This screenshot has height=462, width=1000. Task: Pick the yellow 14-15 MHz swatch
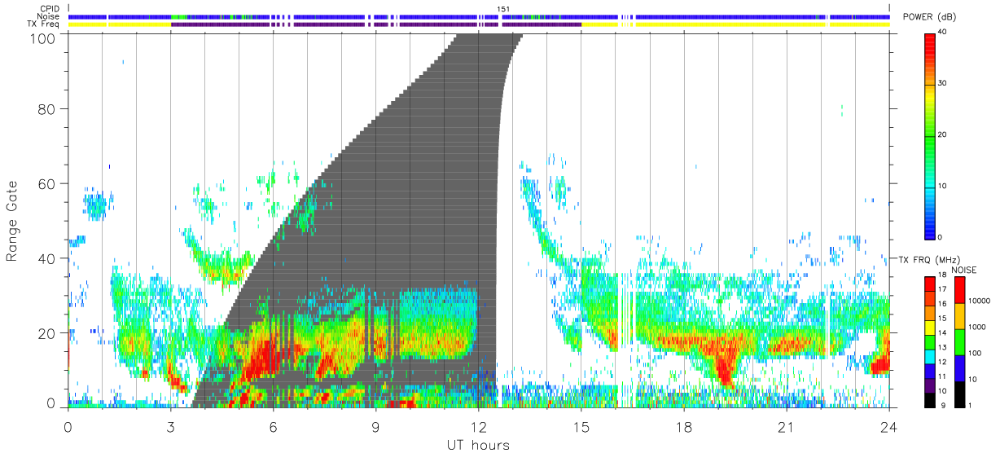(929, 328)
